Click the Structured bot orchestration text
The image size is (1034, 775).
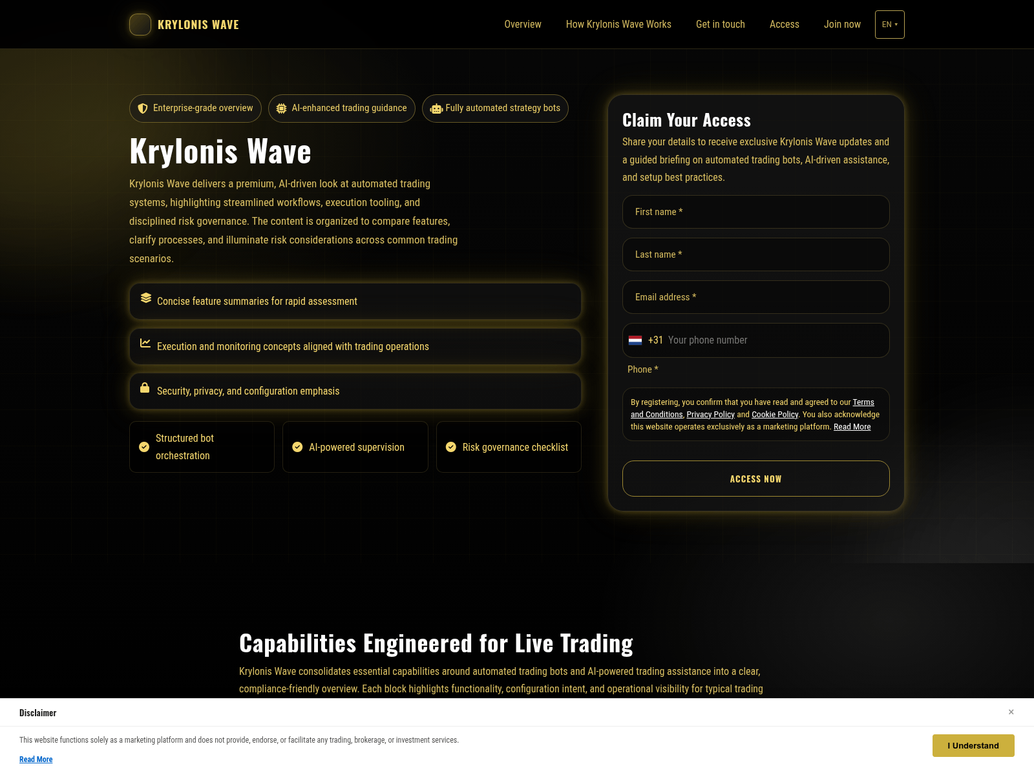(x=185, y=447)
